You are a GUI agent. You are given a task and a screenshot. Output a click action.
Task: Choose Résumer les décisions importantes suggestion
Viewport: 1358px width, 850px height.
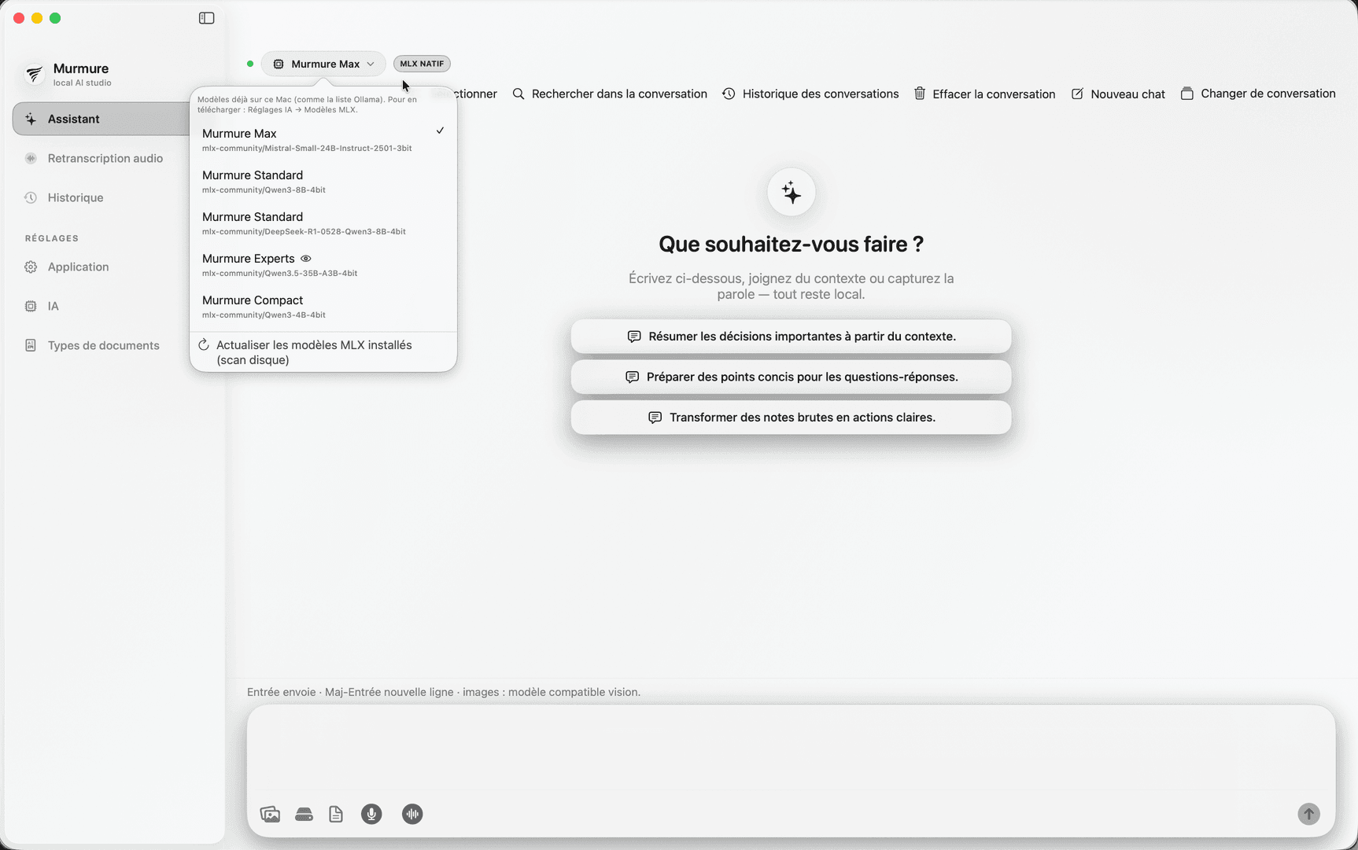pos(791,337)
